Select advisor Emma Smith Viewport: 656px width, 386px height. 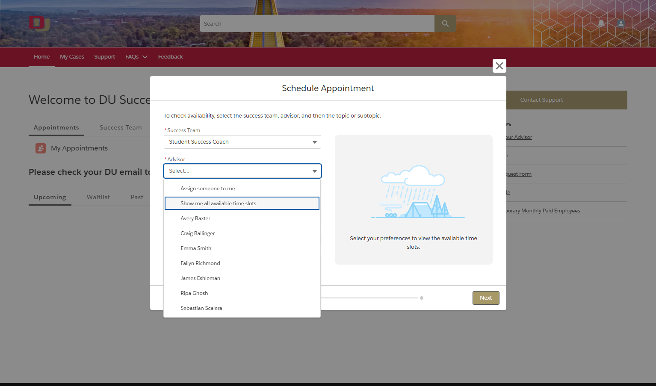[242, 248]
